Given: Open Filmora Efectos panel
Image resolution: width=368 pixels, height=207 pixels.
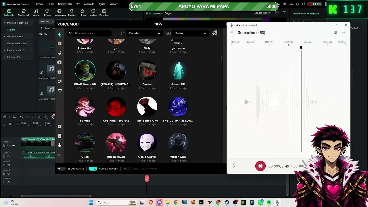Looking at the screenshot, I should [x=72, y=13].
